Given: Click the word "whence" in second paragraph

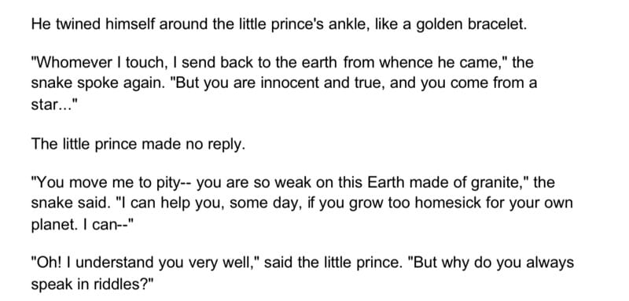Looking at the screenshot, I should [406, 63].
